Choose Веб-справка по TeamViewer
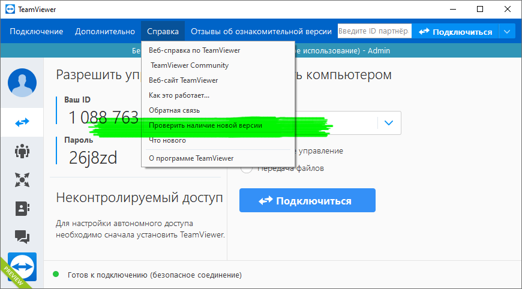 218,50
